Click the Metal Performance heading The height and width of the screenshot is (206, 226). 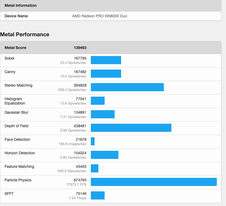pos(25,34)
